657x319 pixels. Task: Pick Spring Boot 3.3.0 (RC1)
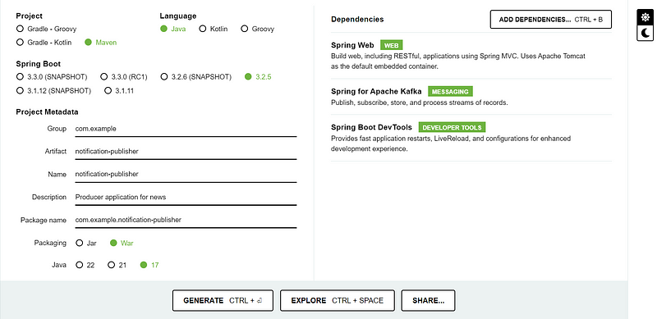pos(124,77)
